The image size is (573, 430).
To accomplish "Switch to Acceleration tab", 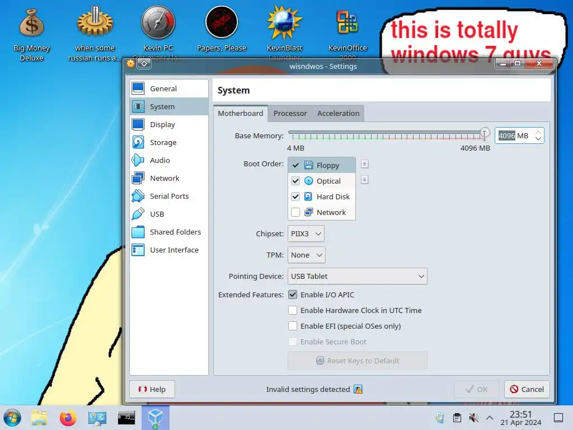I will pyautogui.click(x=339, y=113).
